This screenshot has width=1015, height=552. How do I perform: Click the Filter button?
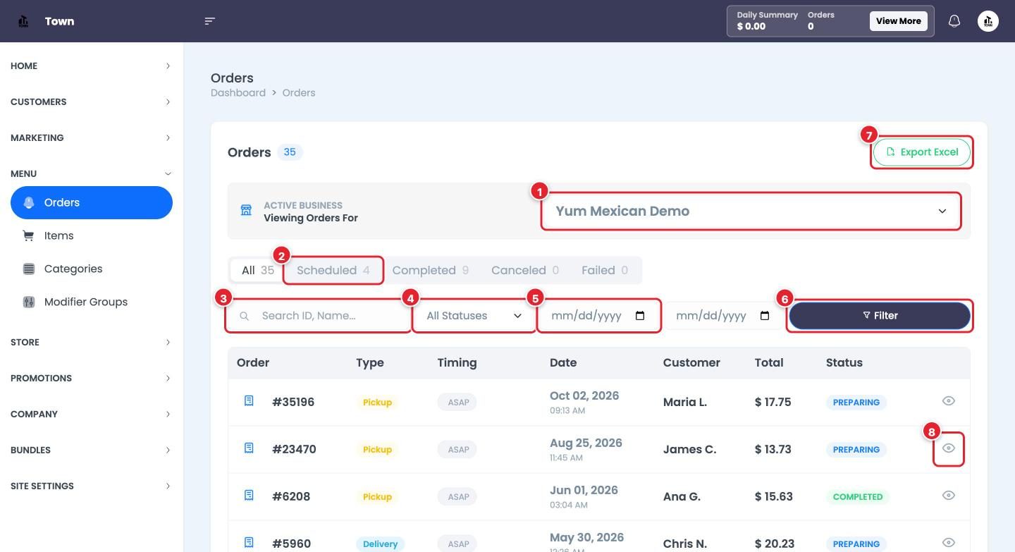pyautogui.click(x=880, y=316)
